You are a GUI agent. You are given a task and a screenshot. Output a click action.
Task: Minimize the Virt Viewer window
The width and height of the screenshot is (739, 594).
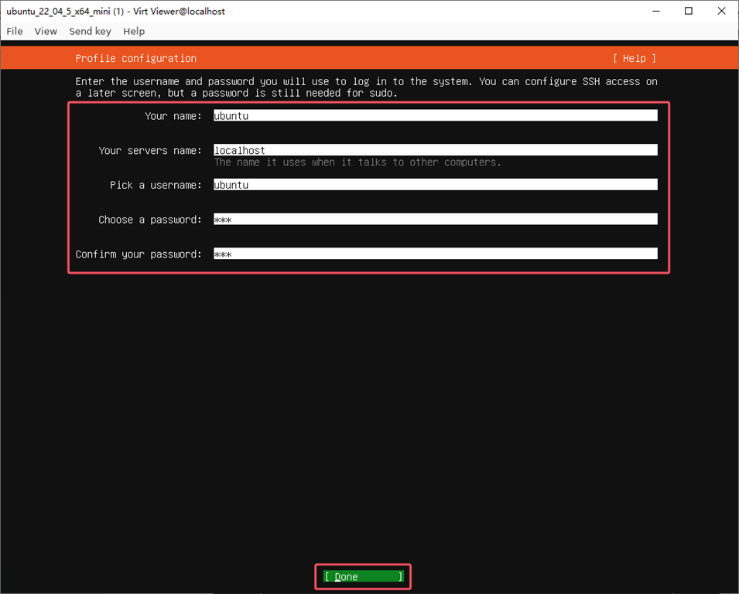[656, 11]
